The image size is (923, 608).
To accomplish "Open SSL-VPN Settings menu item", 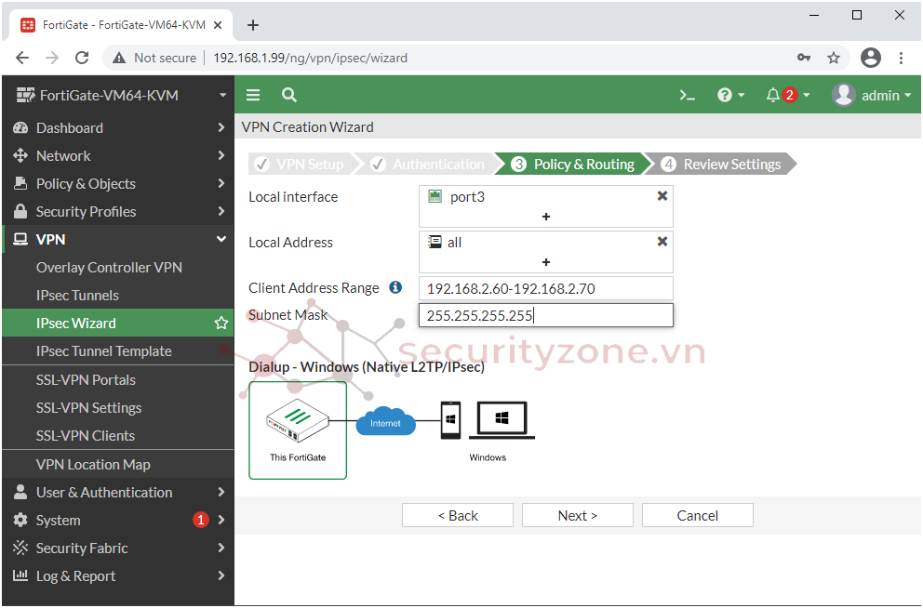I will 88,408.
